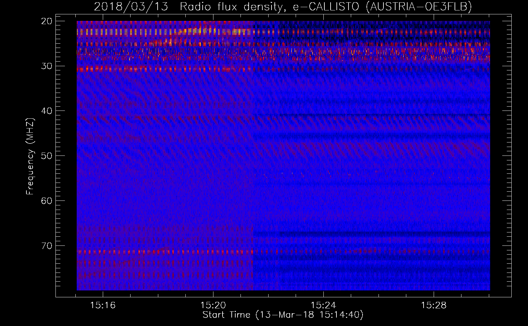Click the 'Frequency (MHZ)' axis label
Screen dimensions: 528x326
pos(30,156)
